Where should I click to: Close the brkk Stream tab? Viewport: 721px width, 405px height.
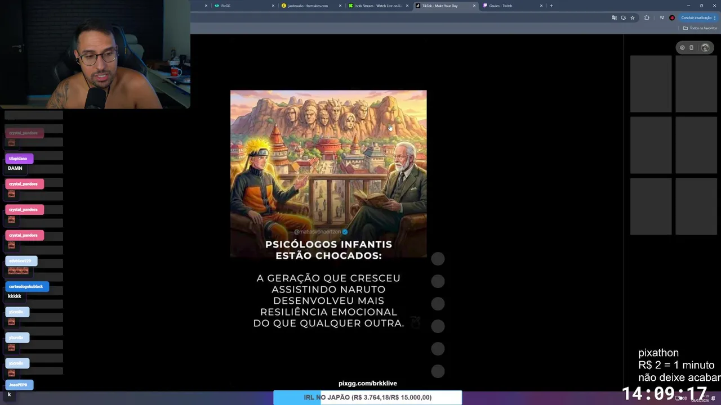(408, 6)
